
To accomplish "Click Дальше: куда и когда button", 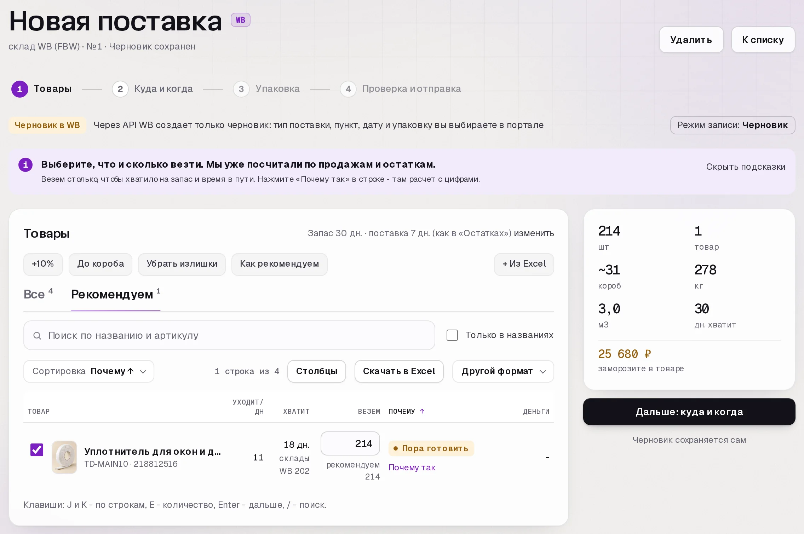I will click(x=689, y=412).
